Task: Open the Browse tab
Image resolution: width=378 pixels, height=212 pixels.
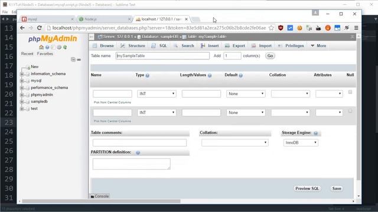Action: 103,46
